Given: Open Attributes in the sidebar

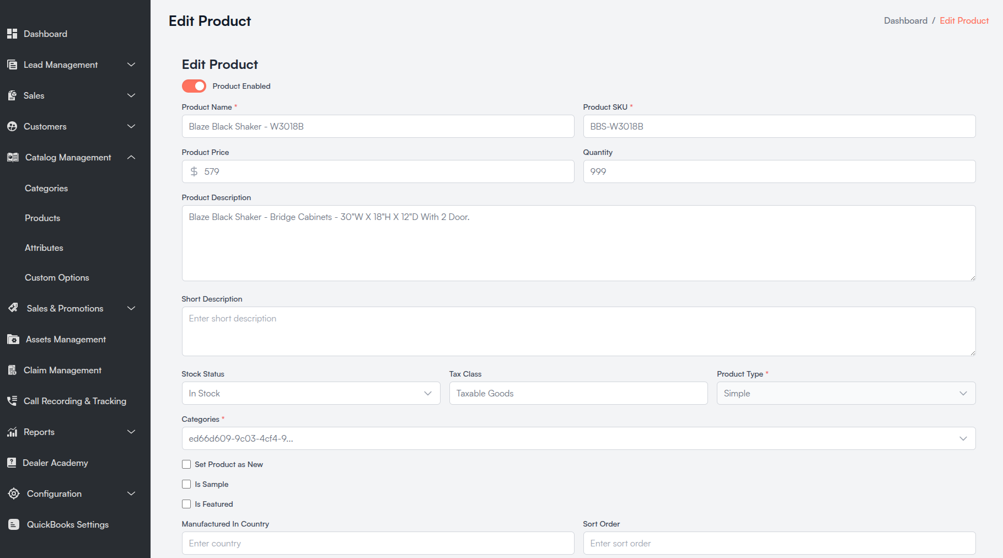Looking at the screenshot, I should coord(44,248).
